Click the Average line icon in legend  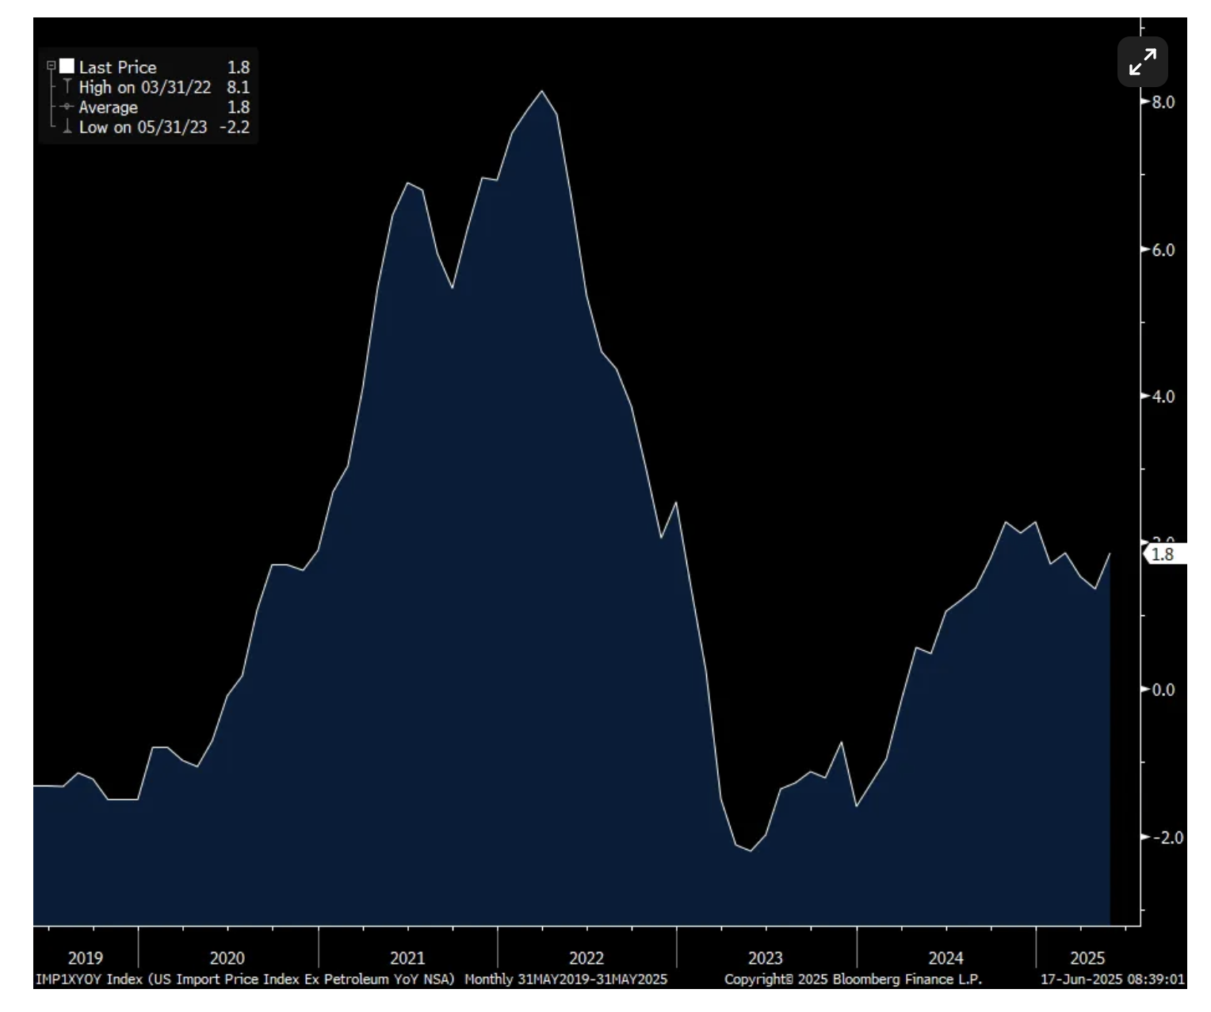67,107
